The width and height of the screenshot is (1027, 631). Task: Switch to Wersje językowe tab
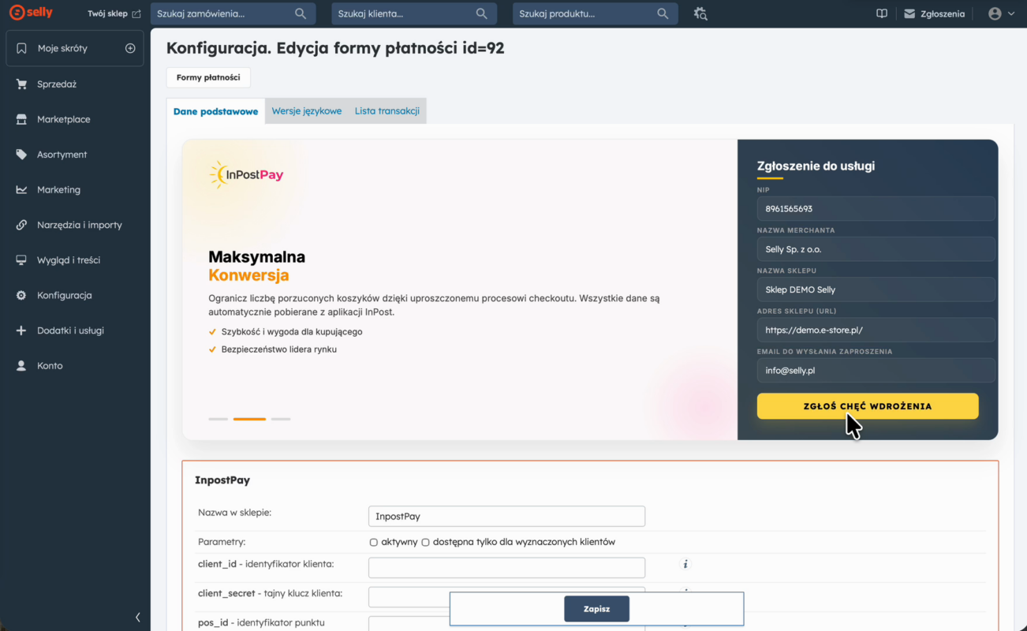(x=307, y=111)
